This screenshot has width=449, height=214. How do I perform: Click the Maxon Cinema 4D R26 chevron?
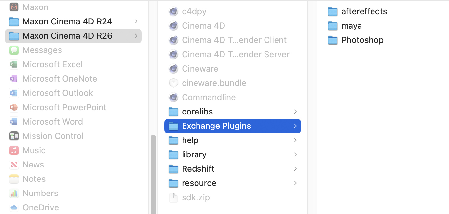(x=136, y=36)
